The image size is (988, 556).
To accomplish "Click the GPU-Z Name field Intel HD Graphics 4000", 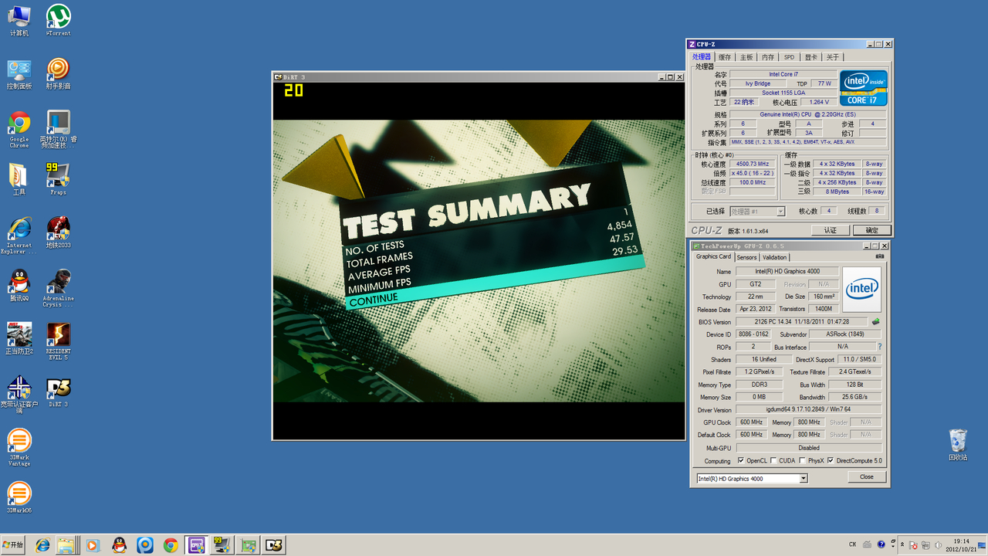I will (x=787, y=271).
